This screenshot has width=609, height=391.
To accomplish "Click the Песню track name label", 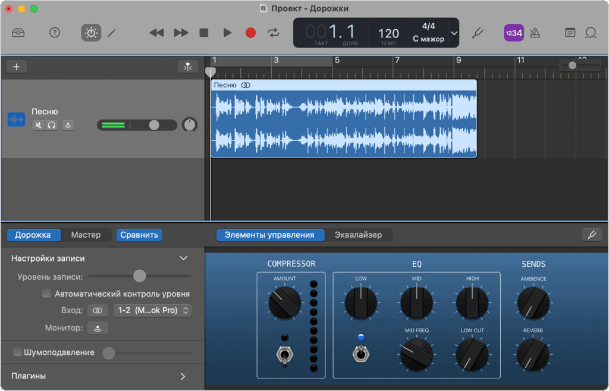I will pos(45,112).
